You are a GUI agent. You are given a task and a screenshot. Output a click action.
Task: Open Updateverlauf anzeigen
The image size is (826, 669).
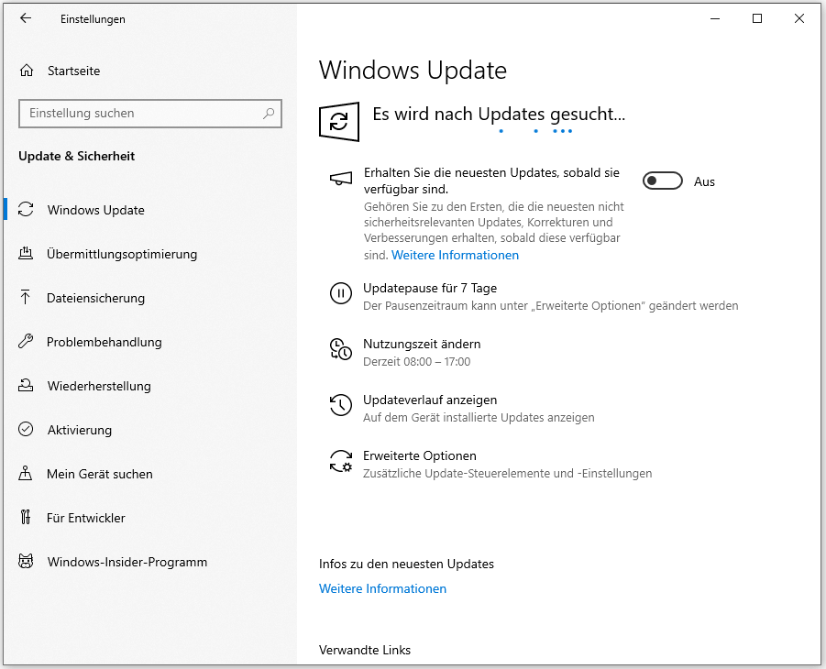(430, 400)
